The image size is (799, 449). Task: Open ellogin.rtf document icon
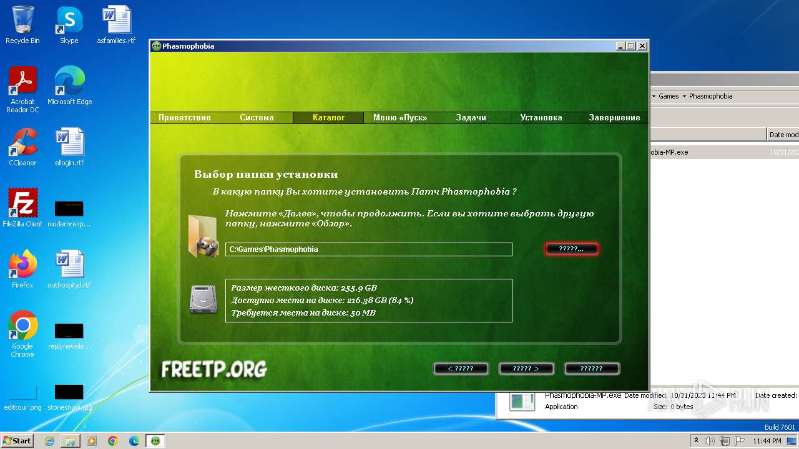[x=69, y=147]
